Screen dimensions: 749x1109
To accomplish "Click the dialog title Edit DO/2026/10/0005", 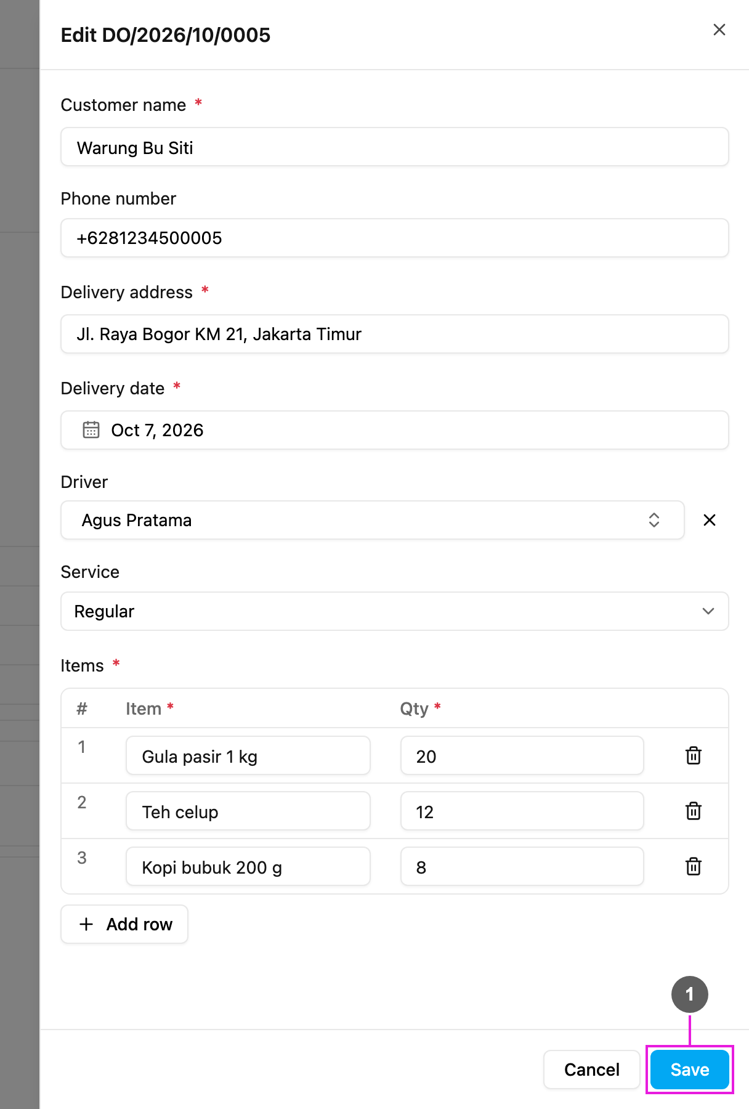I will point(166,35).
